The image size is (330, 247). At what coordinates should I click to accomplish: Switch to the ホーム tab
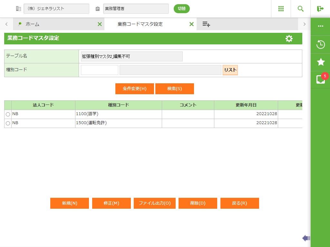tap(32, 24)
